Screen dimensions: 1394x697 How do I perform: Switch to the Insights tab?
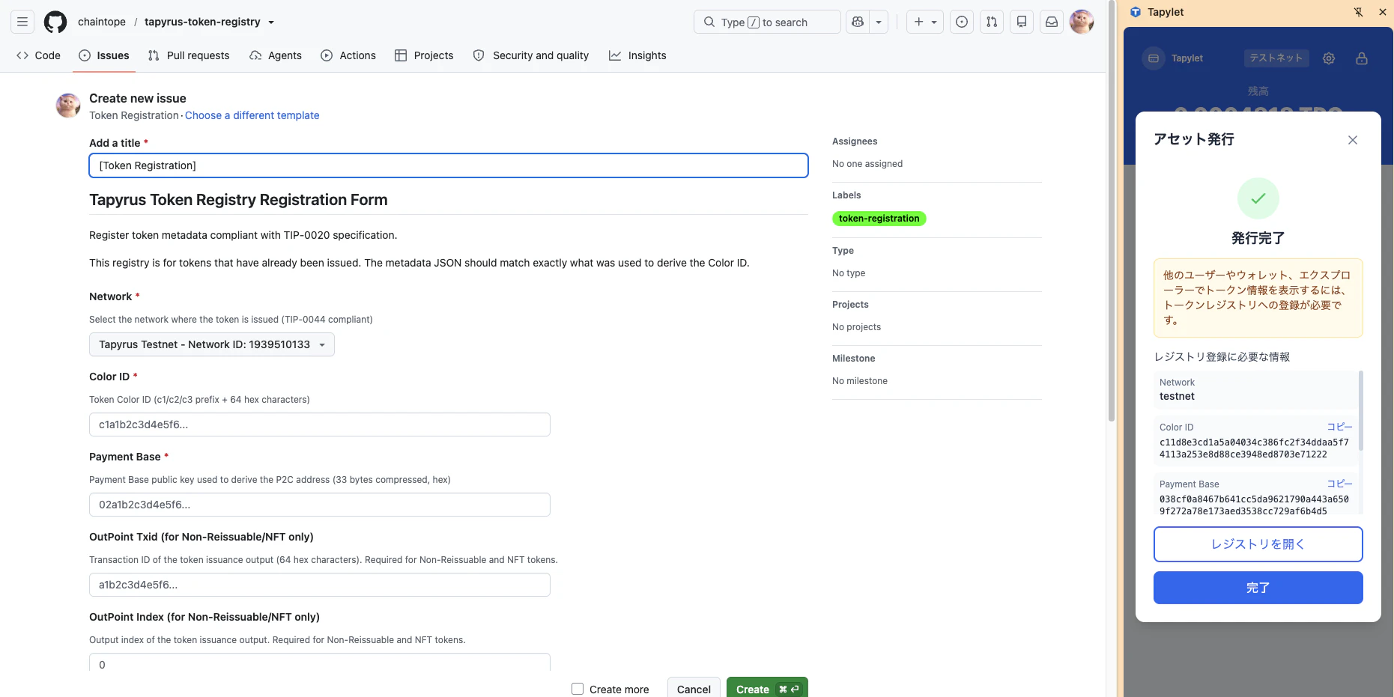637,55
